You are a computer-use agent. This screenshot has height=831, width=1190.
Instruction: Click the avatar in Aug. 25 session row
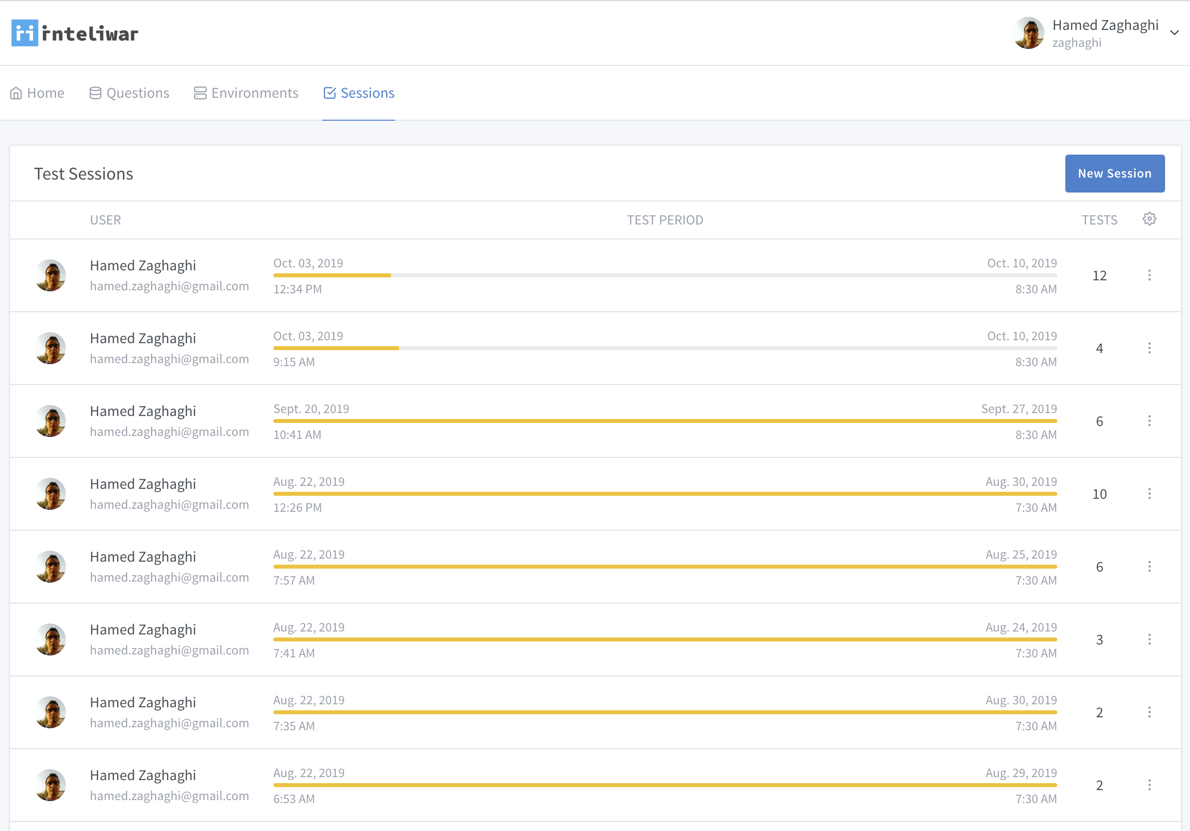(50, 567)
